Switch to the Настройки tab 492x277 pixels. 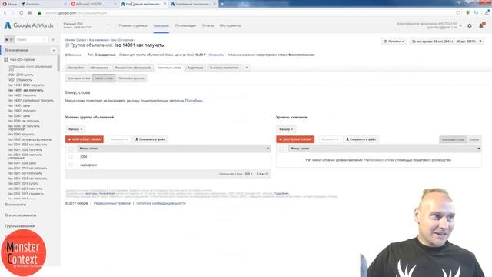pyautogui.click(x=76, y=68)
